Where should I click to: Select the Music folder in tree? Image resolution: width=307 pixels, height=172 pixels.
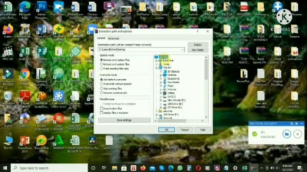tap(170, 86)
